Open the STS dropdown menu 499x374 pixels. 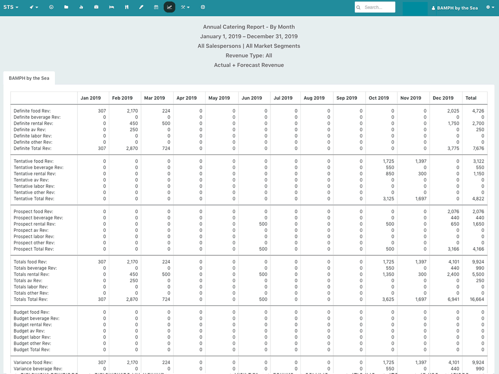click(11, 7)
